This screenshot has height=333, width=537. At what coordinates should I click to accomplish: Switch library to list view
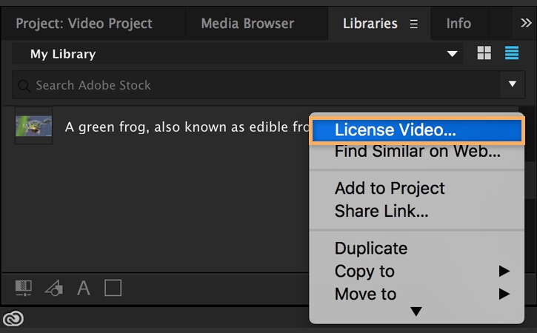coord(511,53)
